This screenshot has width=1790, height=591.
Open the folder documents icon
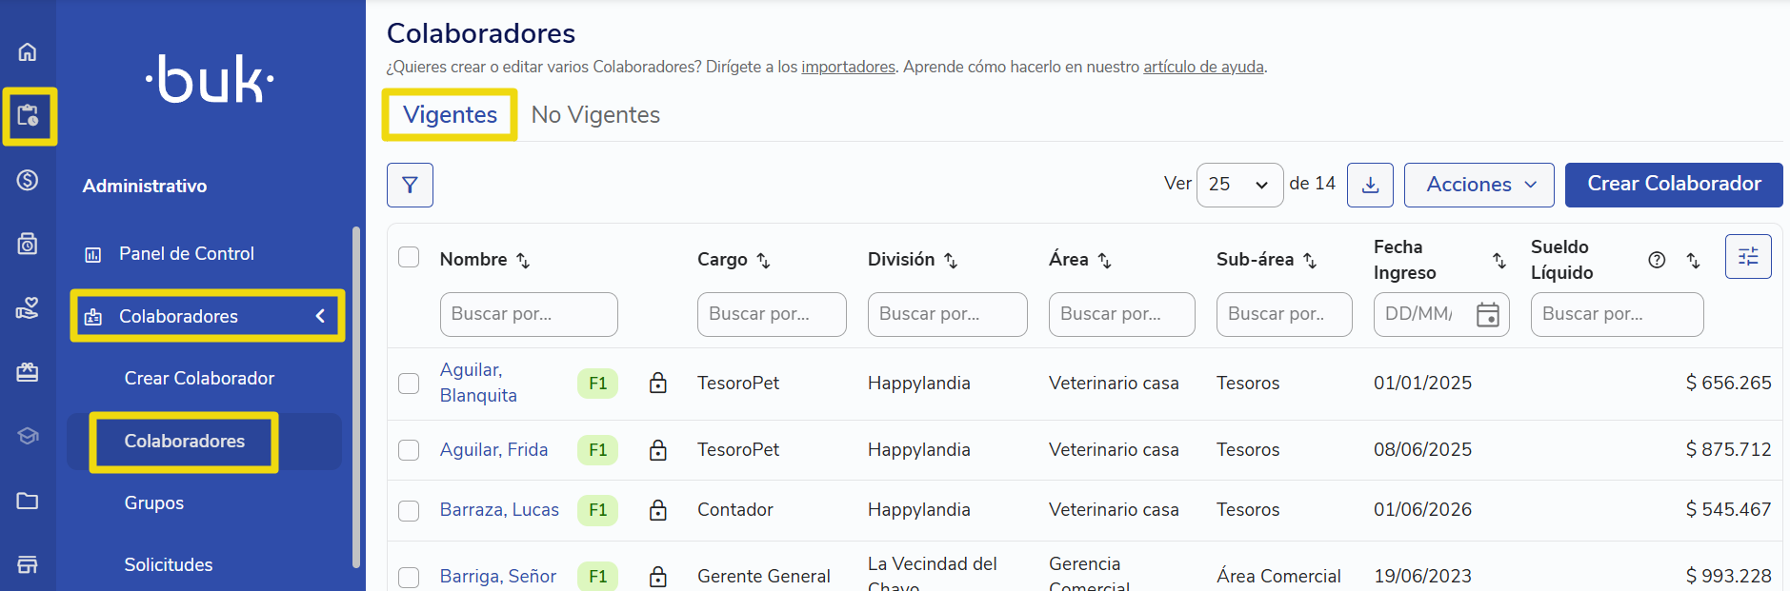tap(28, 501)
